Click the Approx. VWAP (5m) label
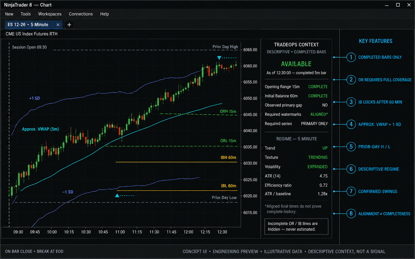 coord(40,129)
